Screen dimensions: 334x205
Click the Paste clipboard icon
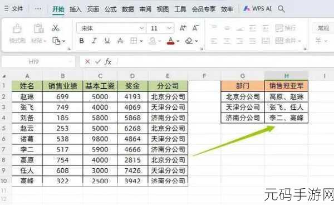coord(38,28)
